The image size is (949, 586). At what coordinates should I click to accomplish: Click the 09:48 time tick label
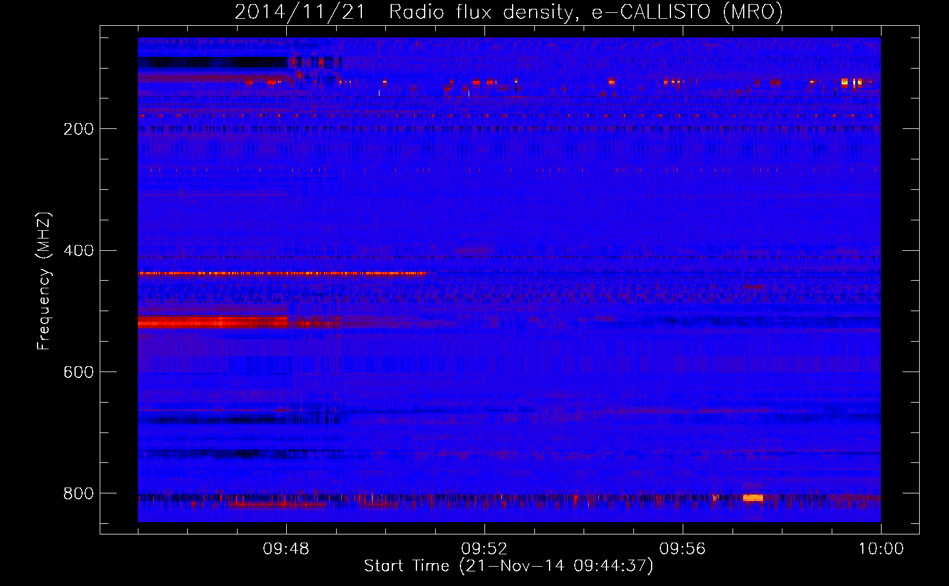click(286, 549)
